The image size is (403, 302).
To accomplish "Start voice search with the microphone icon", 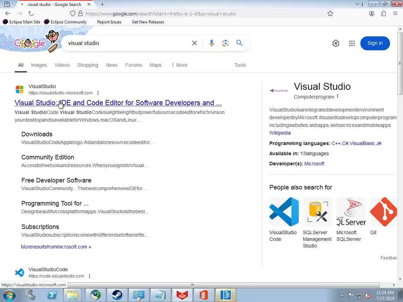I will [212, 43].
